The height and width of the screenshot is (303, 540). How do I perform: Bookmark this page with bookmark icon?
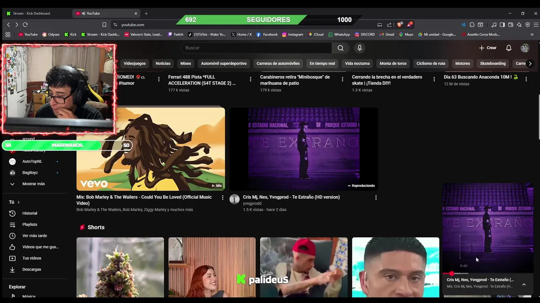(104, 25)
